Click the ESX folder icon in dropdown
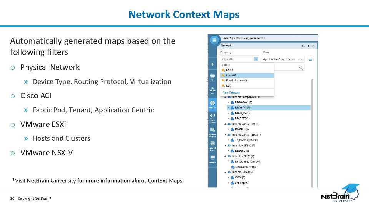This screenshot has height=207, width=369. [x=223, y=85]
